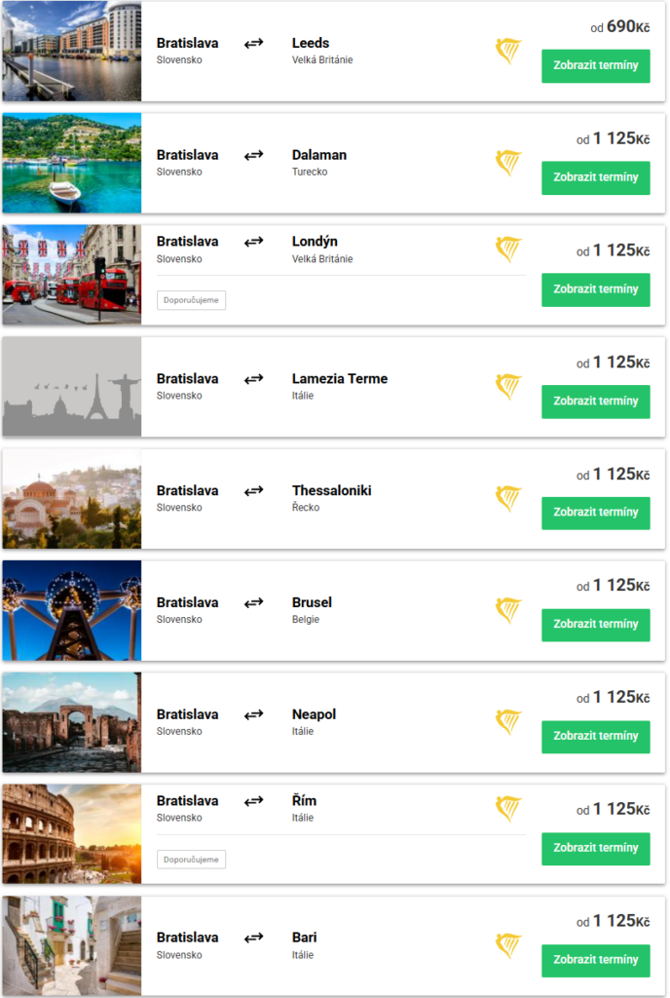Click the Lamezia Terme destination title
This screenshot has height=998, width=670.
coord(339,378)
